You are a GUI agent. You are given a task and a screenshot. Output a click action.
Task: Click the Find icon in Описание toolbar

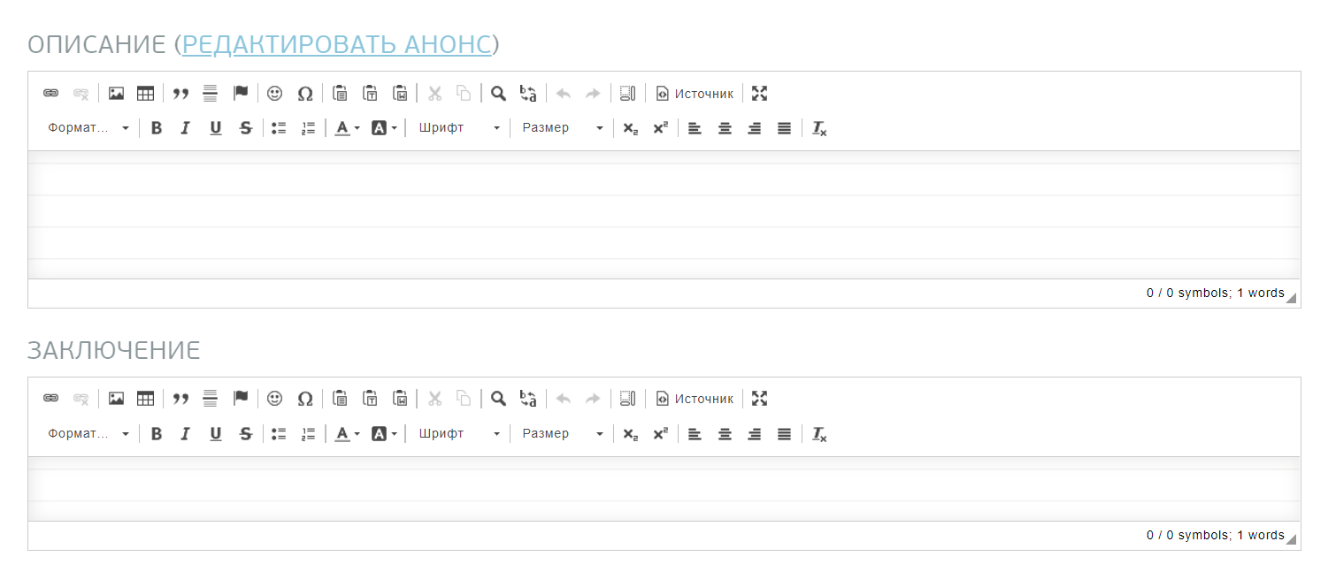coord(499,94)
